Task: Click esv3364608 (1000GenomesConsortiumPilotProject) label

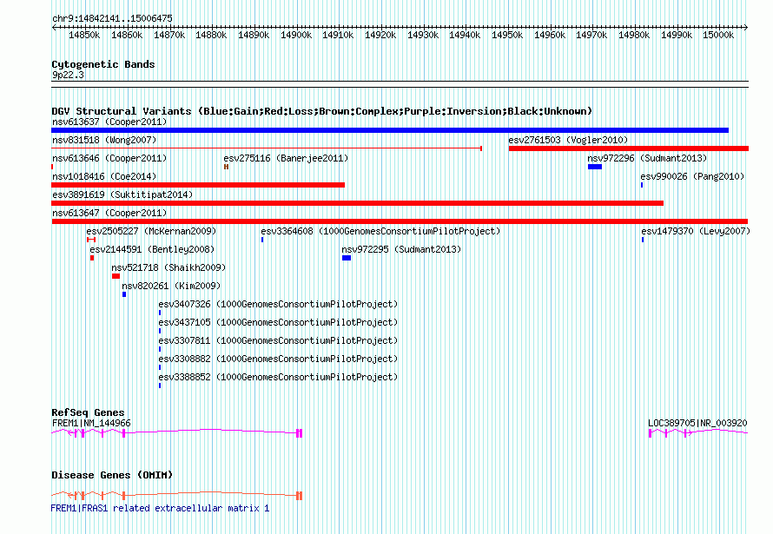Action: click(380, 231)
